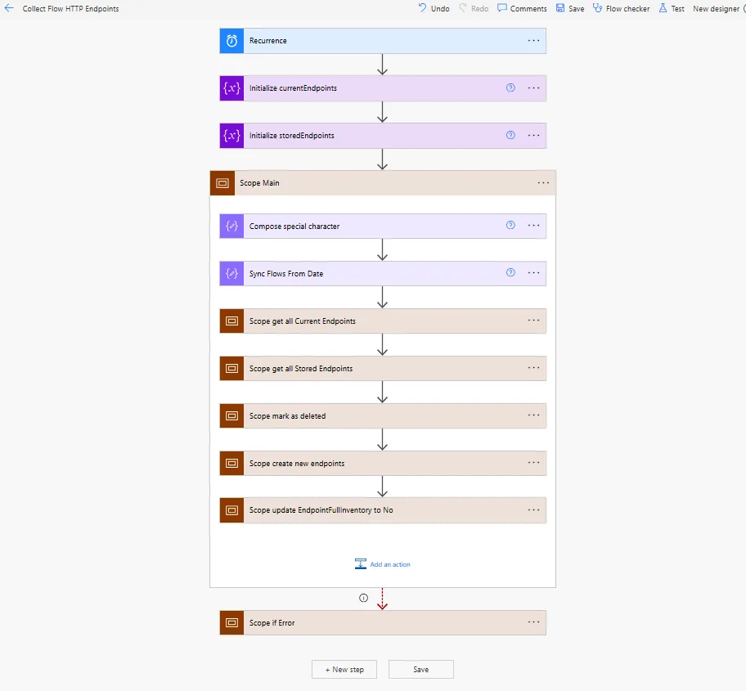Click the Compose special character icon
The image size is (746, 691).
[231, 226]
